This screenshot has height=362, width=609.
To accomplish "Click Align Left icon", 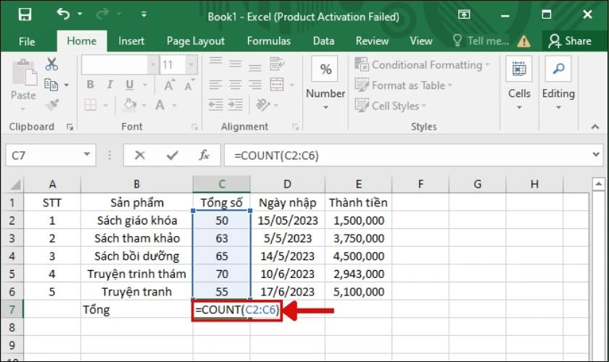I will coord(215,85).
